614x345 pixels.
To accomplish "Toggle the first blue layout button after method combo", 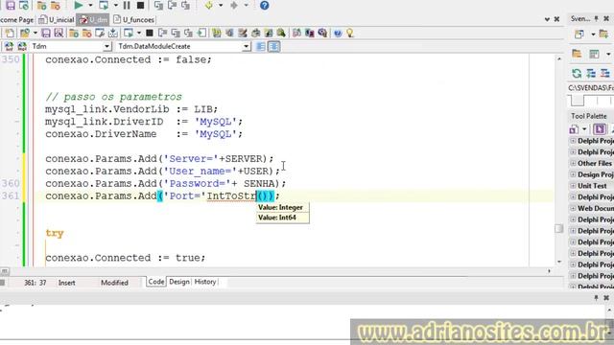I will coord(260,47).
